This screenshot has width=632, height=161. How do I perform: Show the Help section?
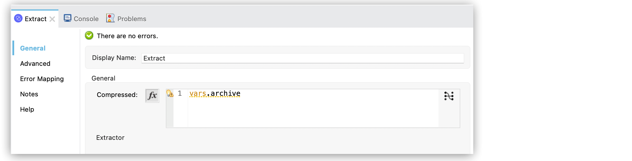coord(27,109)
